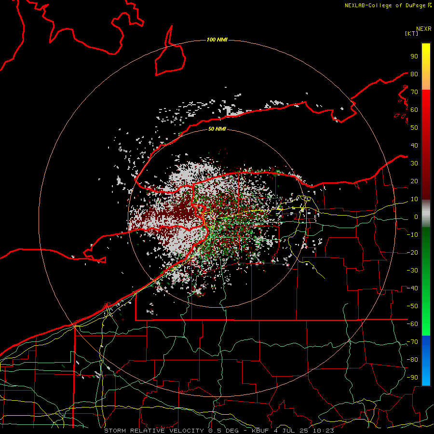Click the 50 value on the velocity scale
Image resolution: width=434 pixels, height=434 pixels.
(414, 128)
